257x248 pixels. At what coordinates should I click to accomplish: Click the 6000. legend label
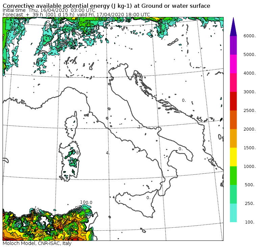pos(249,36)
